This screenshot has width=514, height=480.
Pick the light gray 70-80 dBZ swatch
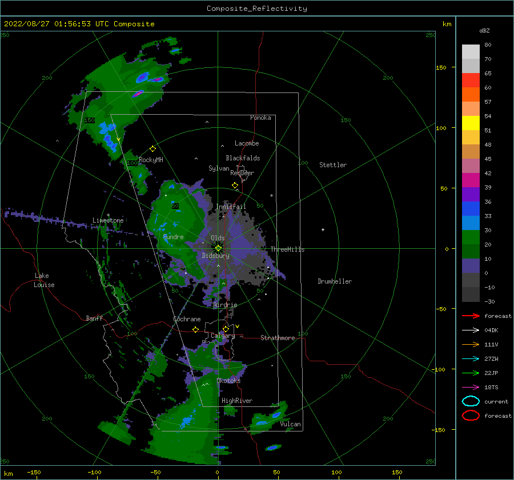click(471, 52)
